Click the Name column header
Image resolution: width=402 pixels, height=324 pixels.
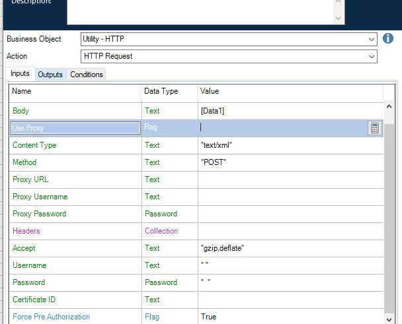click(x=75, y=92)
